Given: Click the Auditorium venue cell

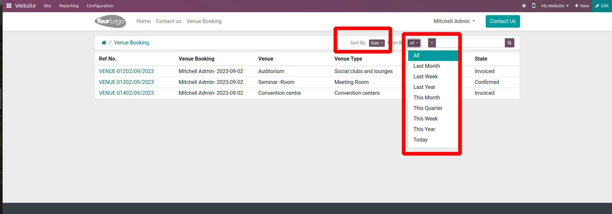Looking at the screenshot, I should pyautogui.click(x=271, y=71).
